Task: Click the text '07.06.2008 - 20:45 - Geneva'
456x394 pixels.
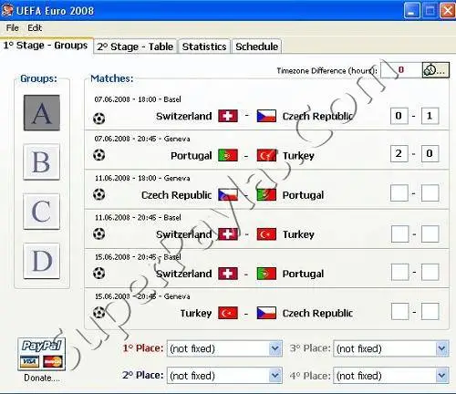Action: pyautogui.click(x=142, y=139)
